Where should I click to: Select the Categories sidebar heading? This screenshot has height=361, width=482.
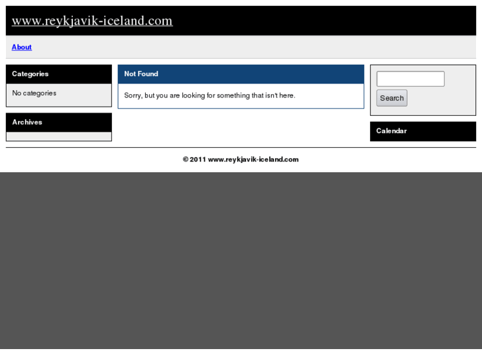tap(30, 74)
